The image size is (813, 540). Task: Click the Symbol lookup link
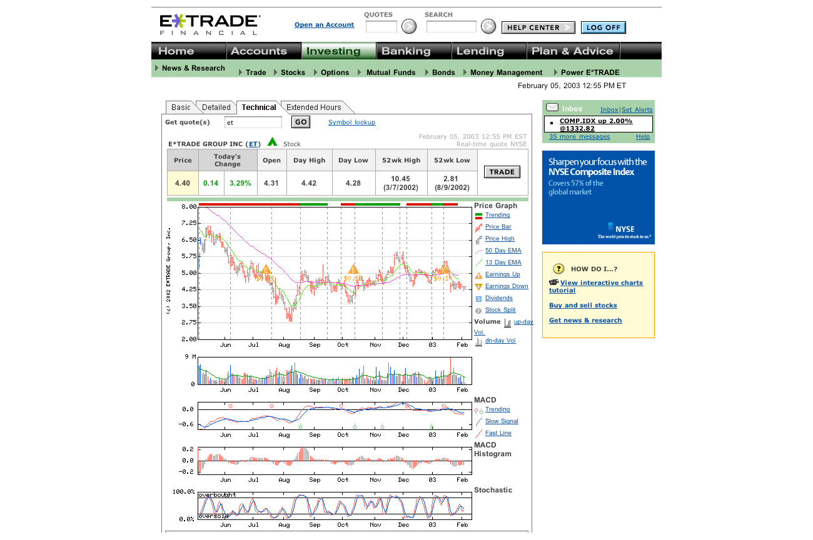(x=351, y=122)
